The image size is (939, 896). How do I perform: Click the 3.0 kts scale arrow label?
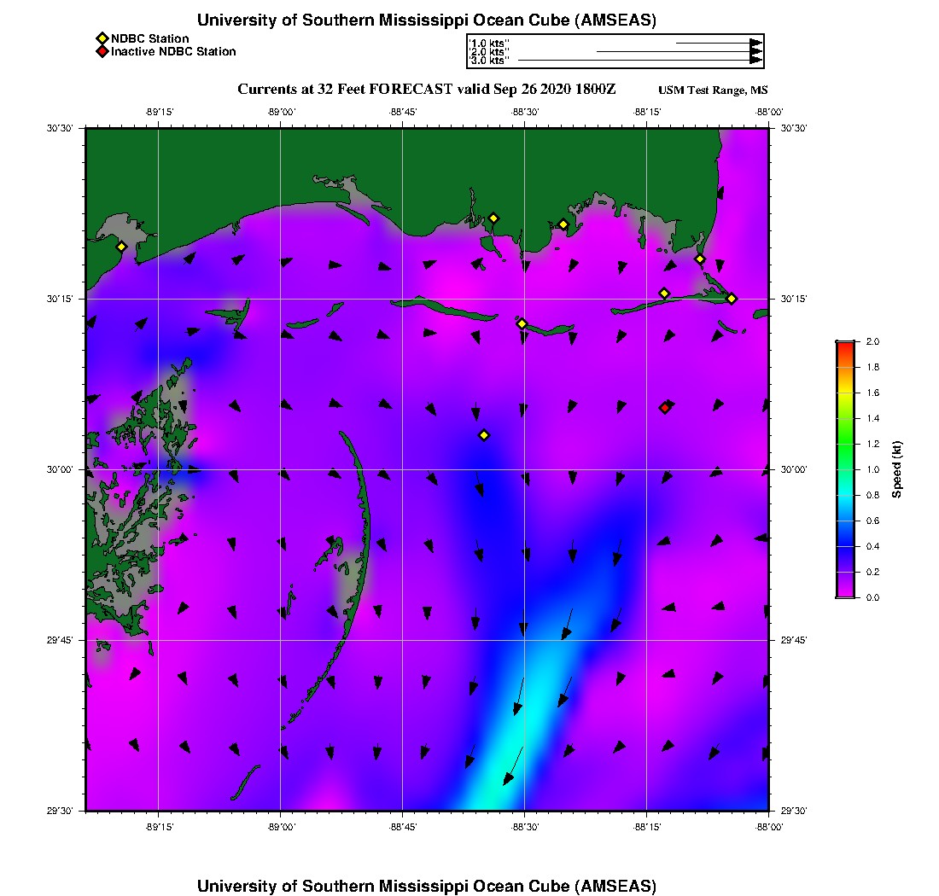490,61
